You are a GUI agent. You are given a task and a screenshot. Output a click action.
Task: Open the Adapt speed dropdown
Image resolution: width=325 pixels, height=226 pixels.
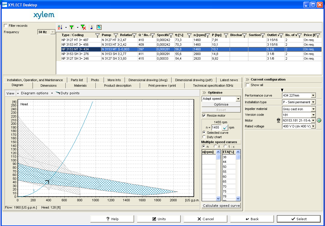click(238, 99)
